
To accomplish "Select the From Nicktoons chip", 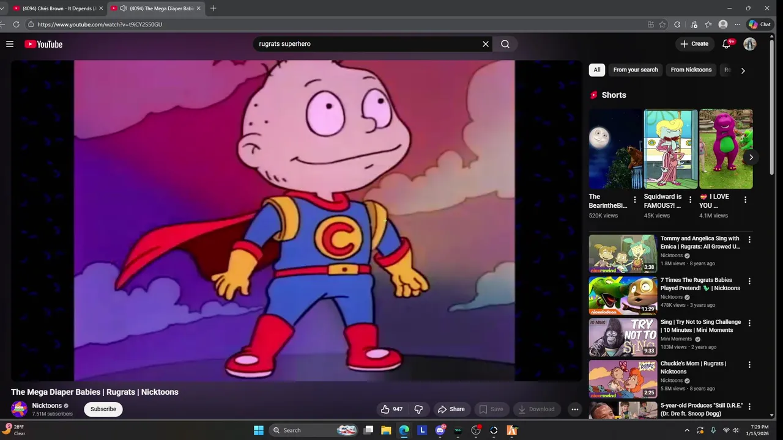I will 691,70.
